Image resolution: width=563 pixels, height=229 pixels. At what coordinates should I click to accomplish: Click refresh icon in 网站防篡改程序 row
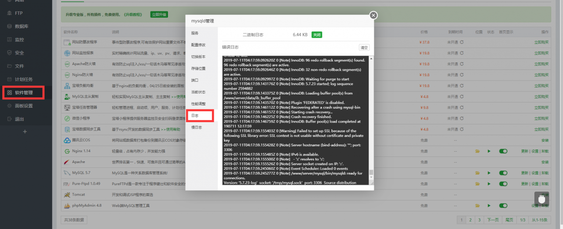[462, 42]
